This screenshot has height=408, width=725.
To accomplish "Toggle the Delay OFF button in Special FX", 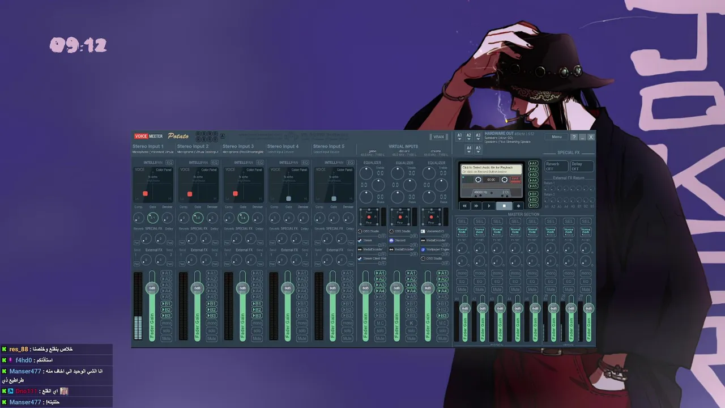I will [x=582, y=166].
